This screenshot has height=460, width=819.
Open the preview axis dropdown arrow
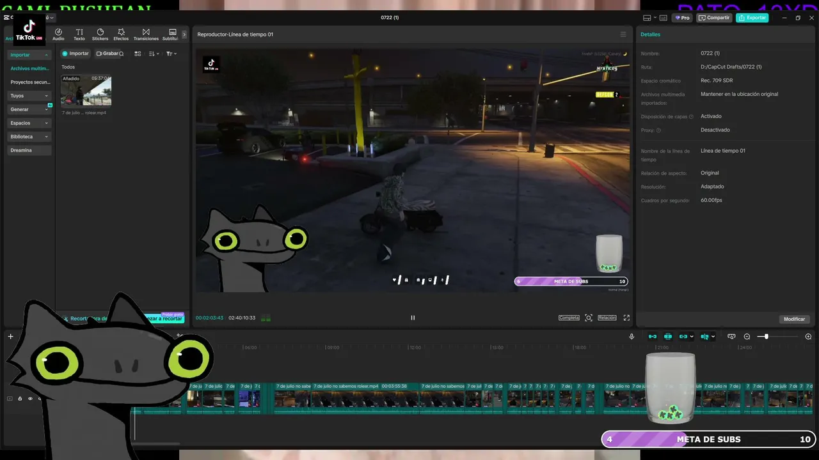pos(713,337)
